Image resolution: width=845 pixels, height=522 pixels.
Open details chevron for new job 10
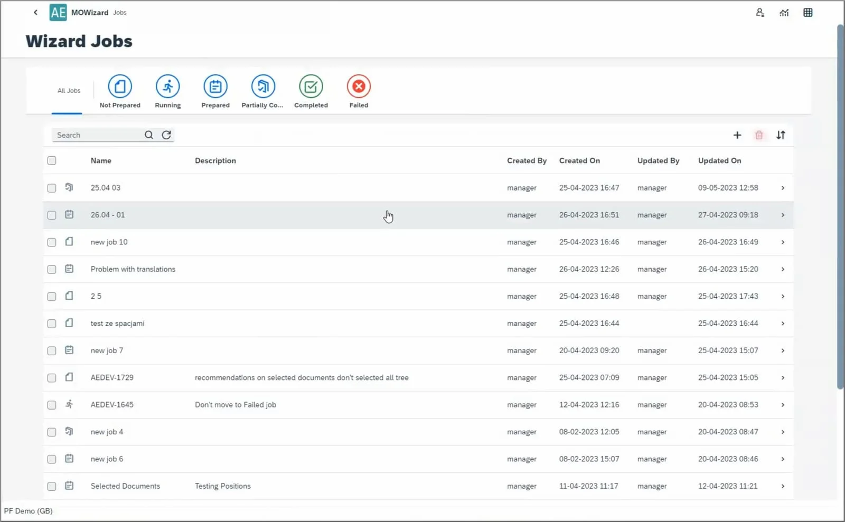coord(783,242)
